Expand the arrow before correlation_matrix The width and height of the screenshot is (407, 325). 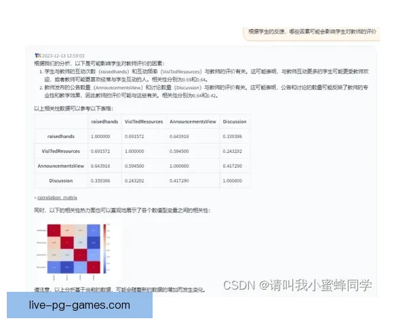(35, 198)
